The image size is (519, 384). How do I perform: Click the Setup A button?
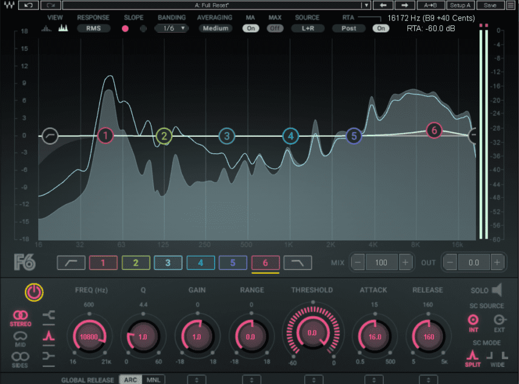460,5
